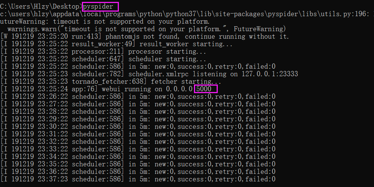The image size is (374, 187).
Task: Click the highlighted pyspider command text
Action: point(98,6)
